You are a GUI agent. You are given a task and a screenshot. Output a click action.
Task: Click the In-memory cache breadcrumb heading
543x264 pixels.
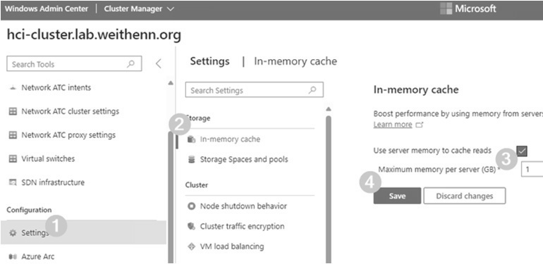(295, 61)
